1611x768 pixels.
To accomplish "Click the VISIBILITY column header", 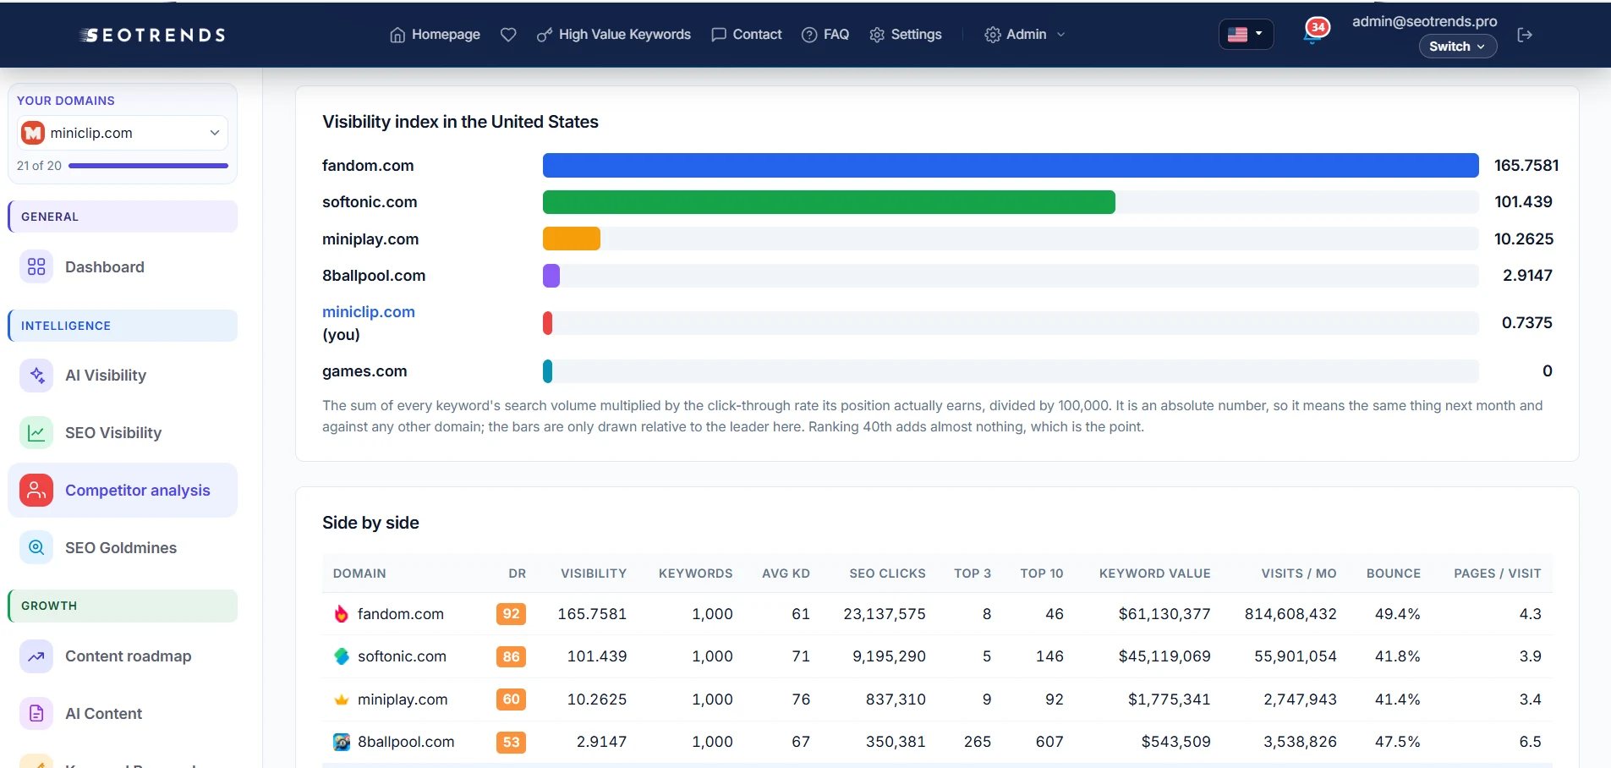I will click(x=594, y=573).
